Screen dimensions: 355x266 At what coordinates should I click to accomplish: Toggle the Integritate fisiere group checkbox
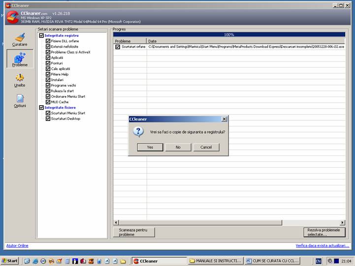41,107
